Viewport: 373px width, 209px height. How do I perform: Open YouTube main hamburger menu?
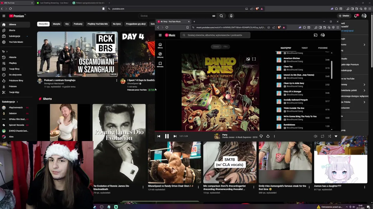pos(4,16)
